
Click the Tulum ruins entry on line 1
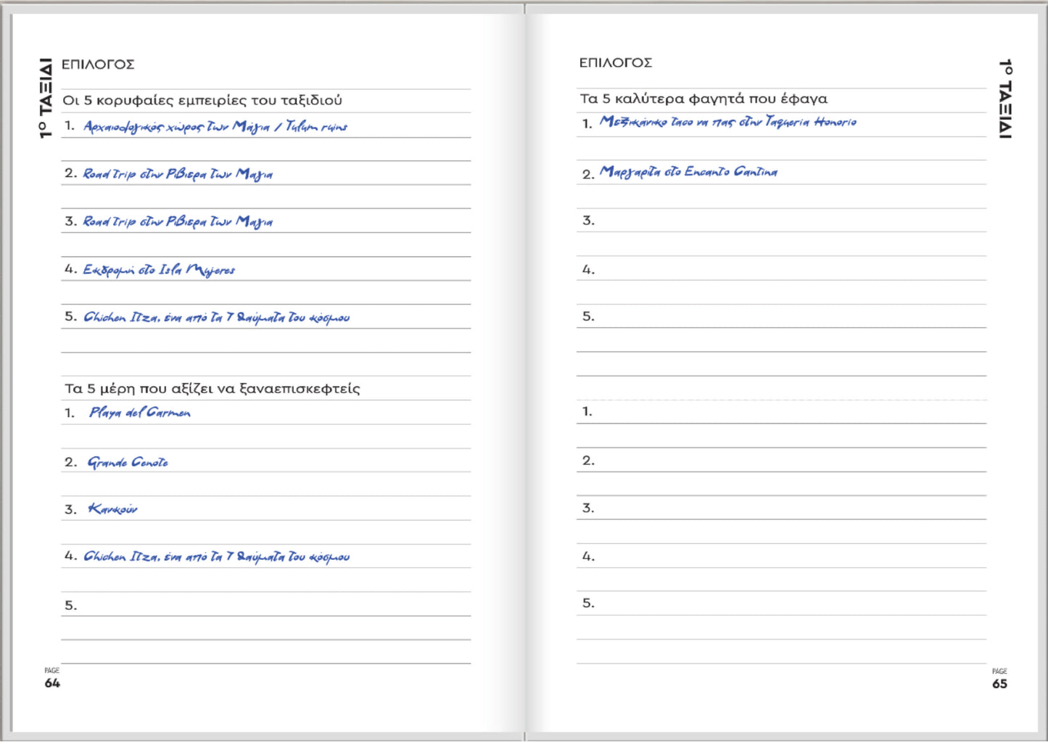[x=215, y=127]
